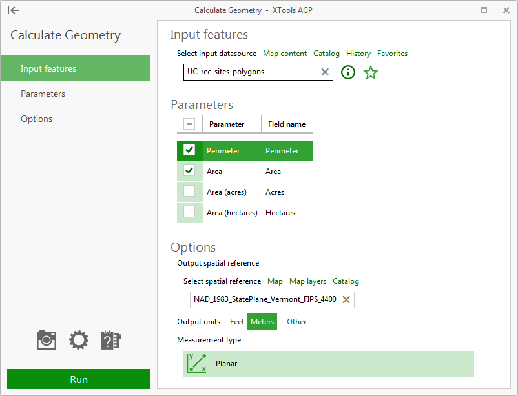Deselect all parameters using the minus icon

pos(189,123)
